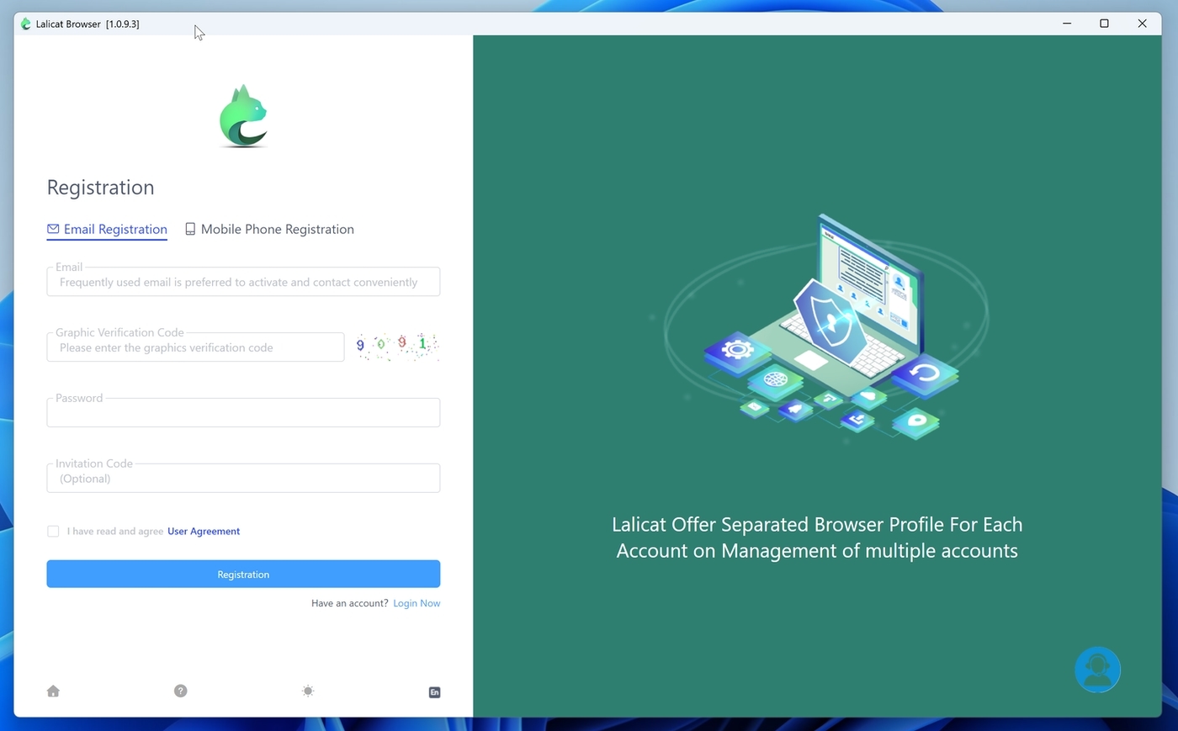Click the home icon at bottom
1178x731 pixels.
tap(53, 691)
